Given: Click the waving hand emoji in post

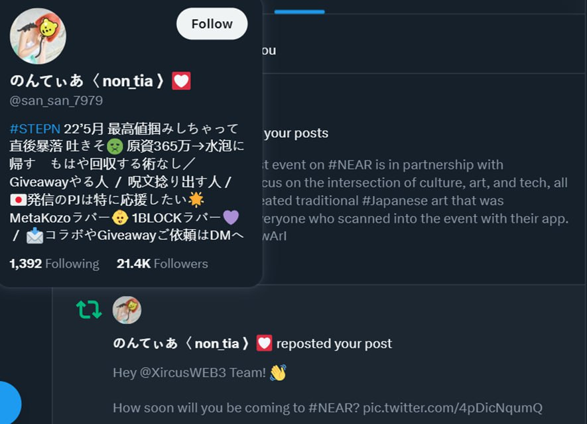Looking at the screenshot, I should 277,373.
